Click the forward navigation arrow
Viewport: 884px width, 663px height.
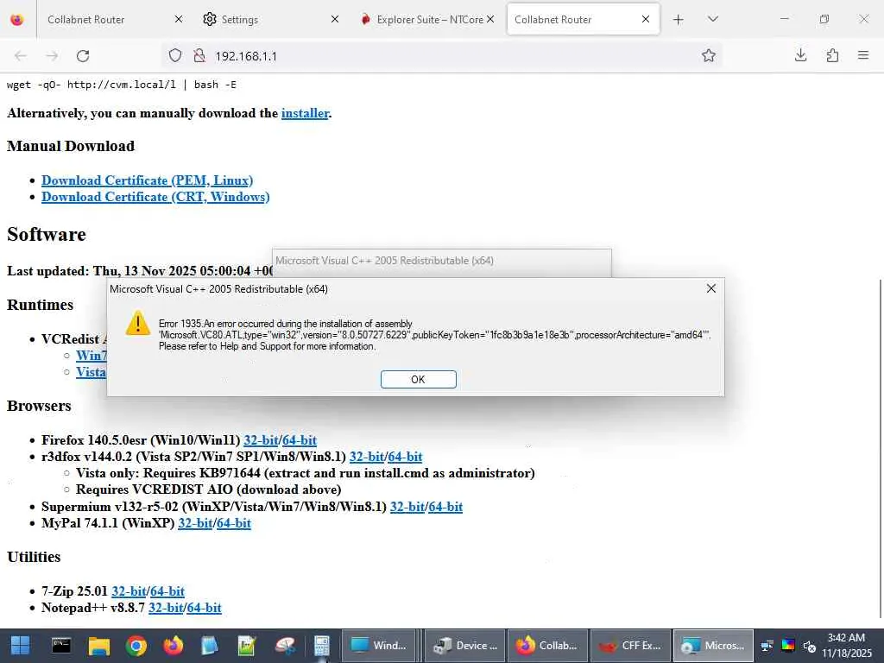coord(52,56)
